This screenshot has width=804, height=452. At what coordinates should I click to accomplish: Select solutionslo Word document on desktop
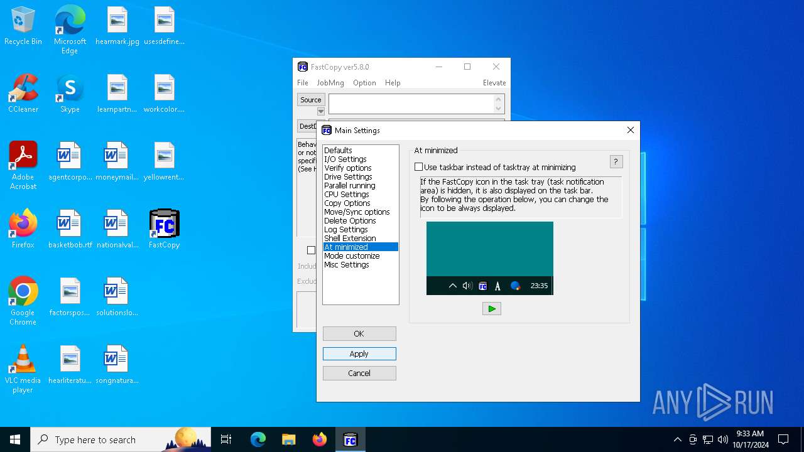coord(117,298)
